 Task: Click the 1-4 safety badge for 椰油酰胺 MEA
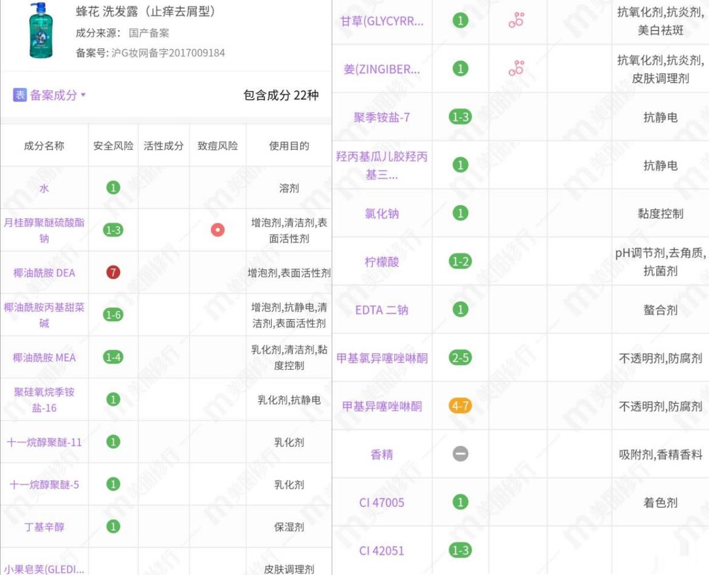coord(113,357)
